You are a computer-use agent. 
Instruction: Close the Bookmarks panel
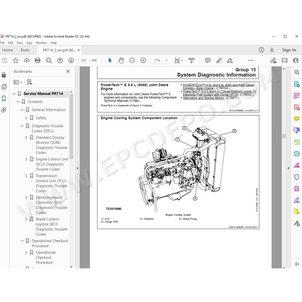(68, 71)
